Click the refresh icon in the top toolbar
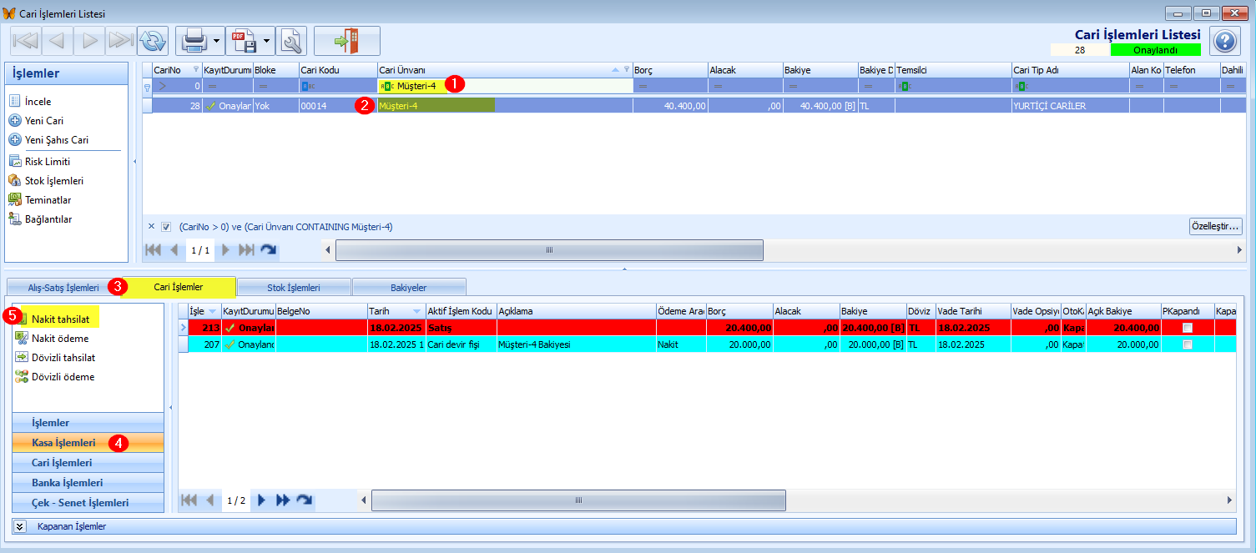 coord(152,40)
